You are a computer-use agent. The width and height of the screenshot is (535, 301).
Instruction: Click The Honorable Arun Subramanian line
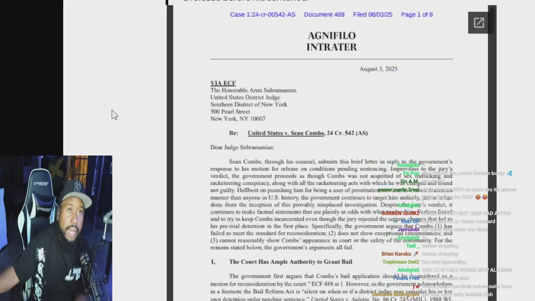pyautogui.click(x=253, y=90)
